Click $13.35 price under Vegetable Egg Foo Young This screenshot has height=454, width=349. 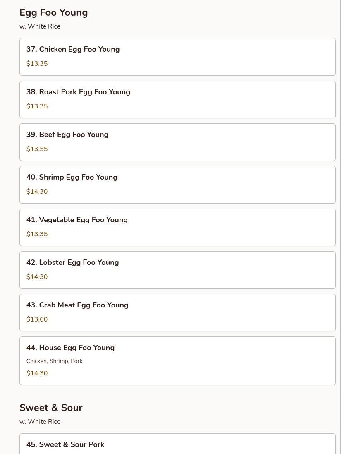pos(37,234)
